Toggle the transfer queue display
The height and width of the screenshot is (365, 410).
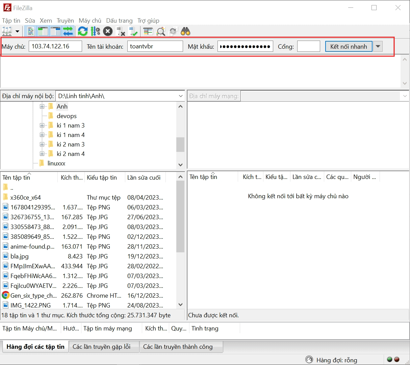pyautogui.click(x=68, y=31)
